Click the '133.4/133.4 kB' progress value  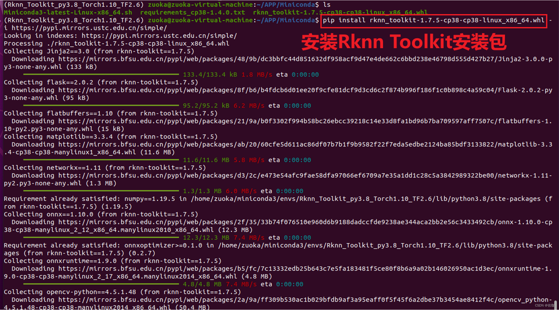(210, 74)
